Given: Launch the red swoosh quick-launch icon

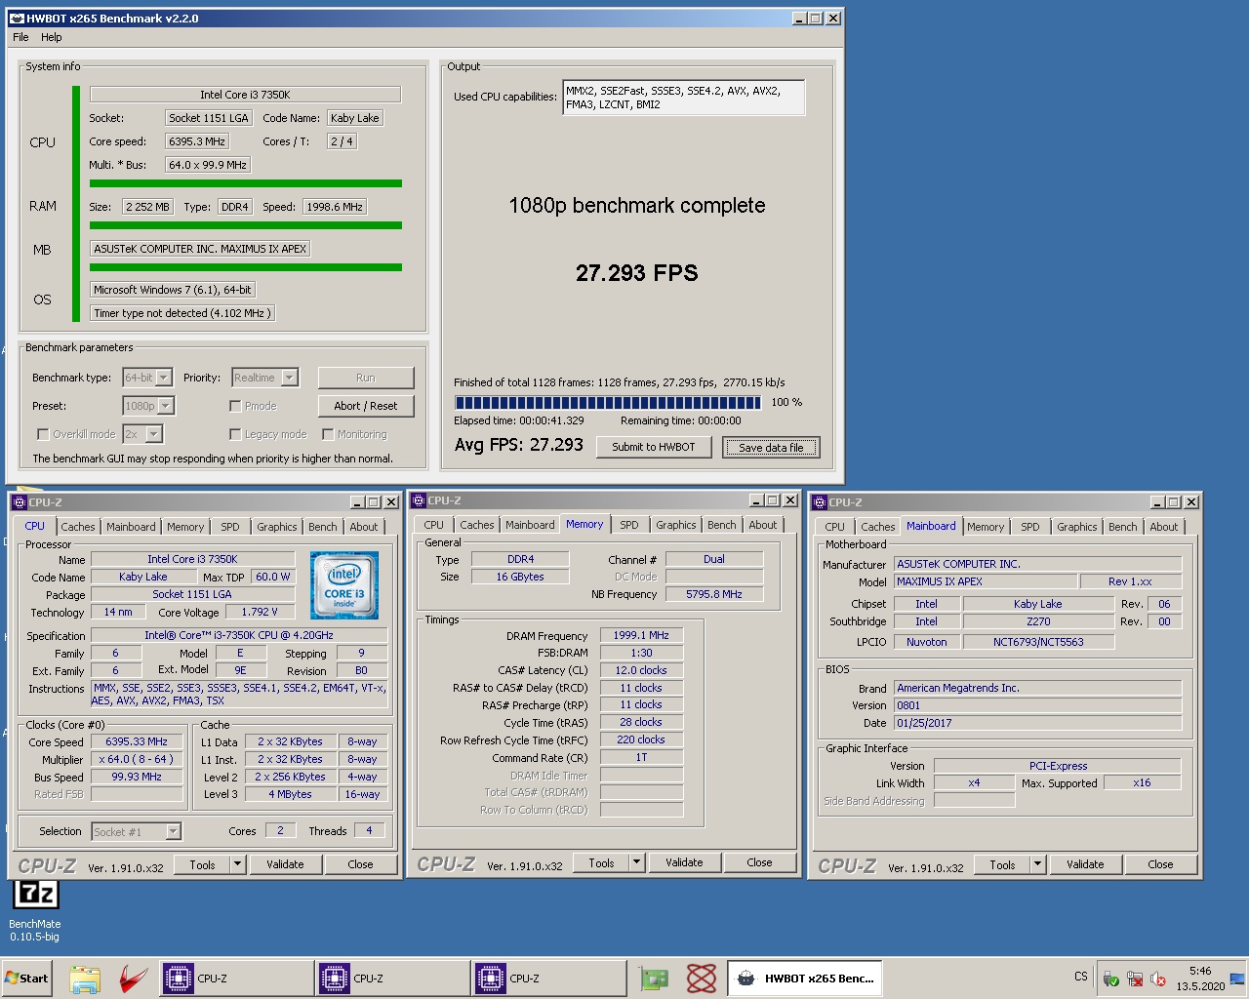Looking at the screenshot, I should pos(134,979).
